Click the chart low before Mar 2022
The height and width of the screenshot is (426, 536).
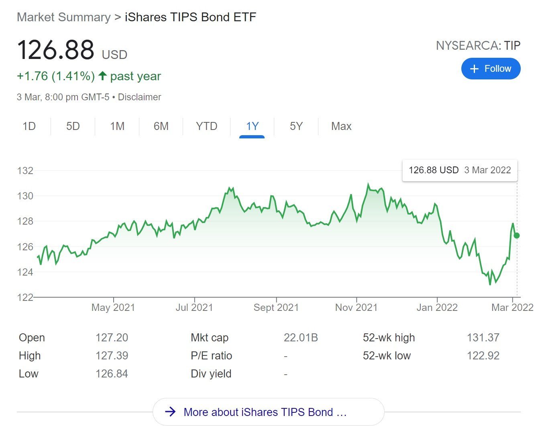click(x=490, y=284)
